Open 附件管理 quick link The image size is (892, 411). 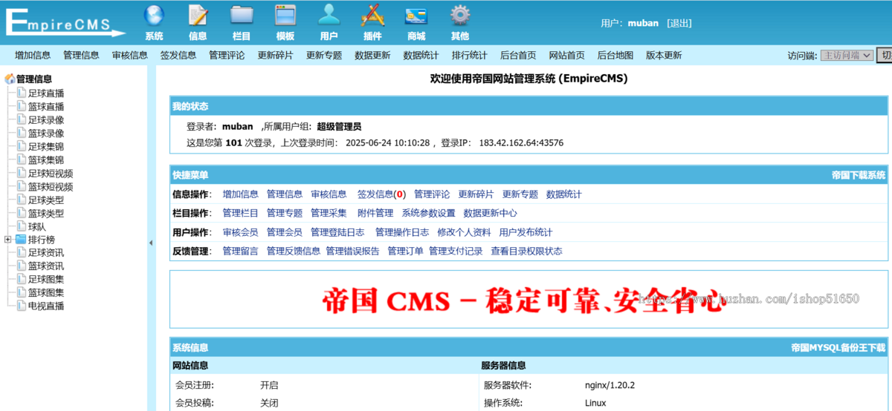pos(375,213)
